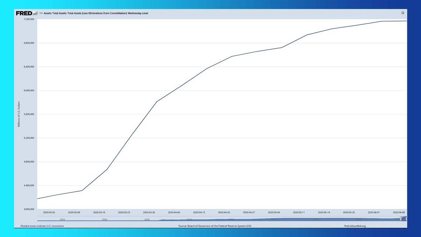Click the Board of Governors source text
The height and width of the screenshot is (237, 421).
pyautogui.click(x=215, y=226)
